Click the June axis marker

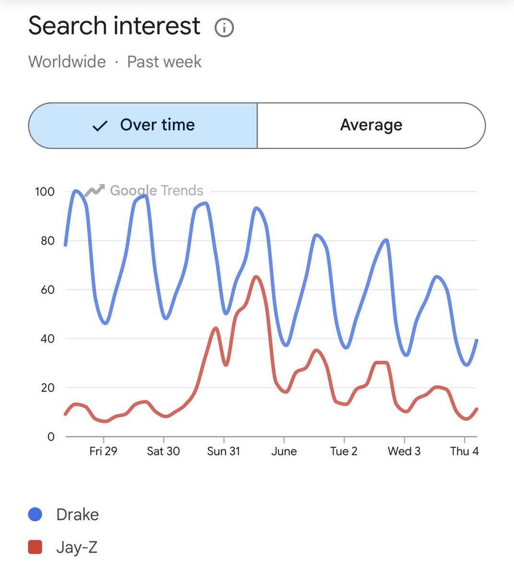(x=284, y=451)
